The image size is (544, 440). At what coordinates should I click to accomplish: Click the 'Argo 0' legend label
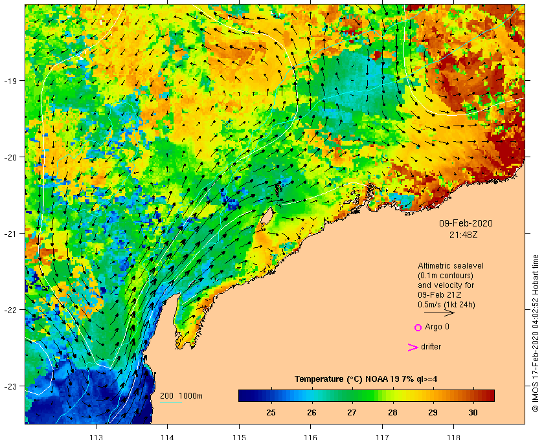coord(436,327)
